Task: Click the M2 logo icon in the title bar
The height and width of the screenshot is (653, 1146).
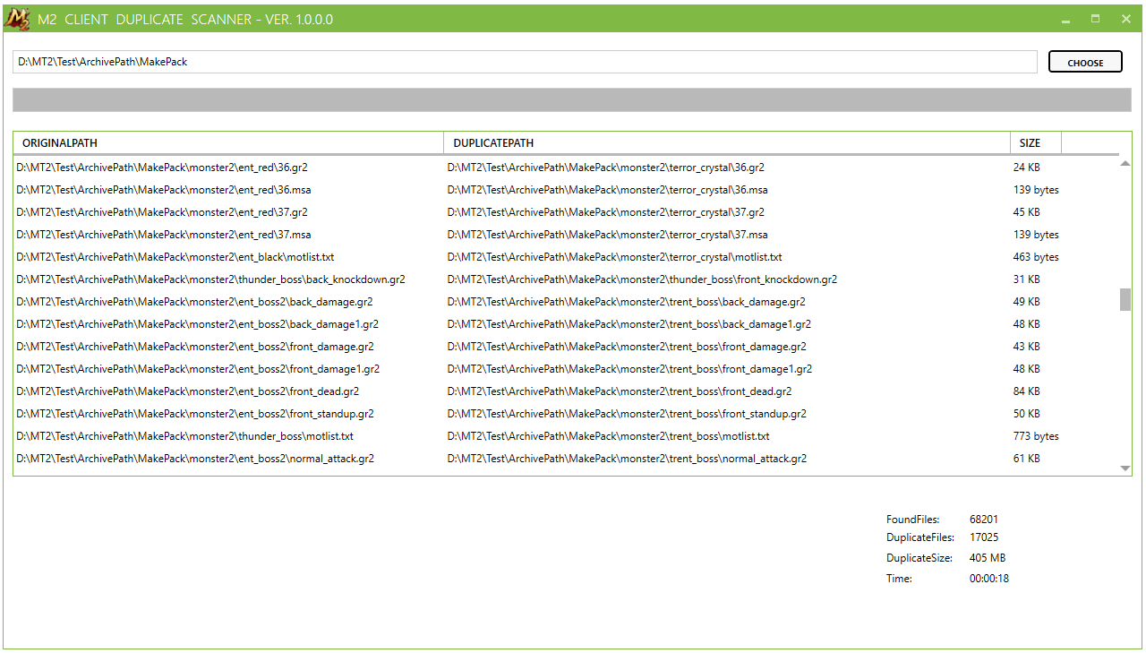Action: tap(16, 18)
